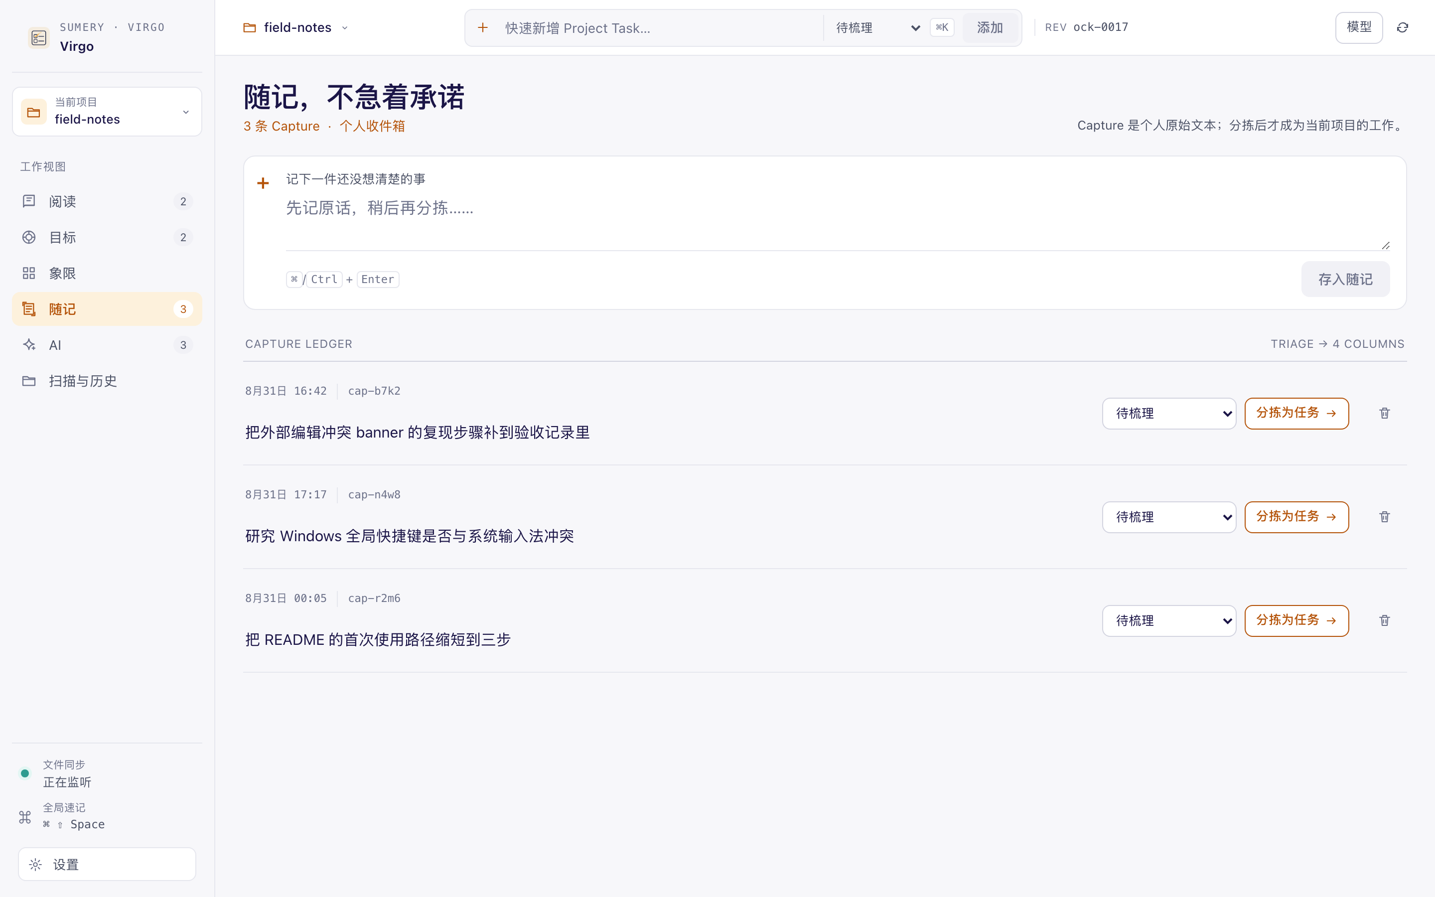Viewport: 1435px width, 897px height.
Task: Click the cap-b7k2 identifier
Action: tap(374, 391)
